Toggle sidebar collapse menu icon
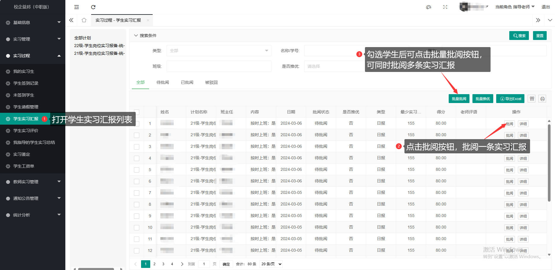Image resolution: width=555 pixels, height=270 pixels. click(x=77, y=7)
